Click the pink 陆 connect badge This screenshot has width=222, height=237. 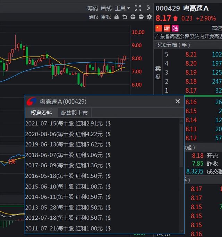[x=176, y=28]
